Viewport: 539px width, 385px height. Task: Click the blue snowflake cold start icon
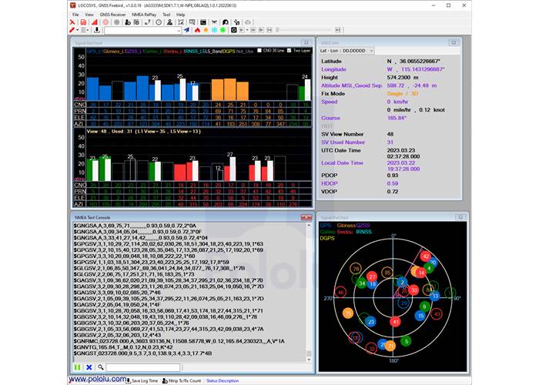[215, 31]
